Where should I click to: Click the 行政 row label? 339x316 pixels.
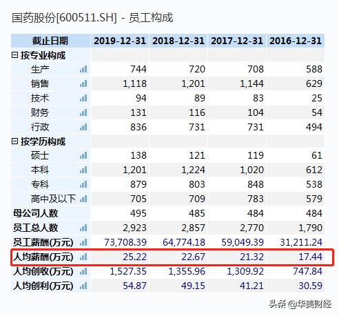(40, 127)
